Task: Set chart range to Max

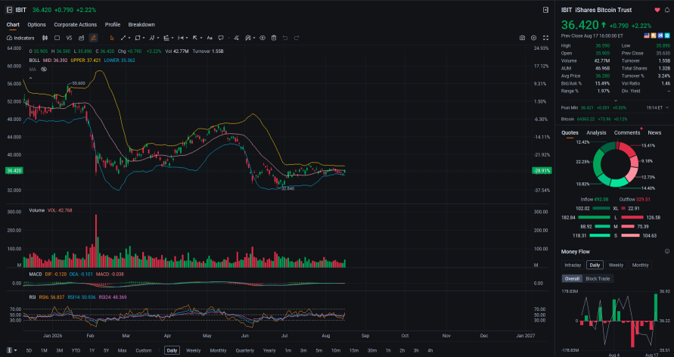Action: pyautogui.click(x=122, y=350)
